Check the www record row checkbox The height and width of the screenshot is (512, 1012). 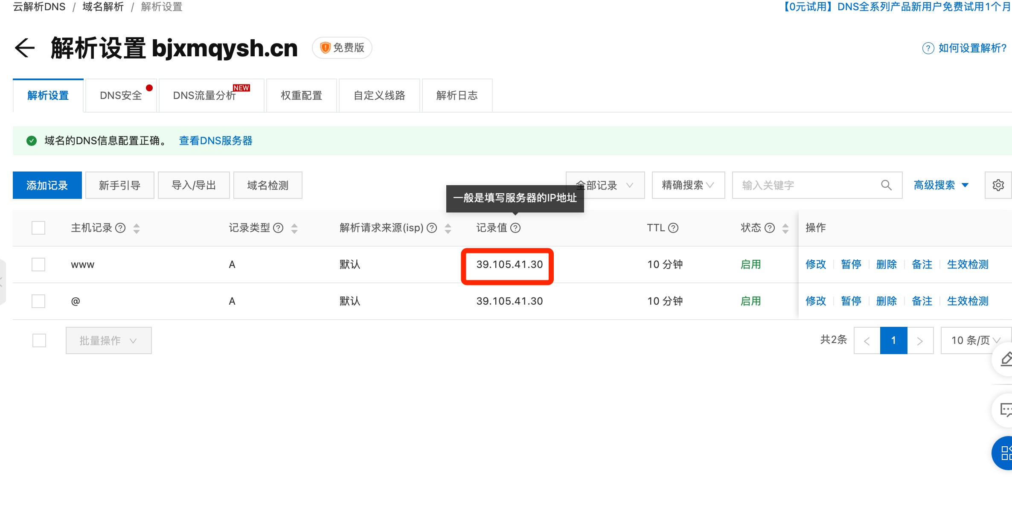click(38, 265)
